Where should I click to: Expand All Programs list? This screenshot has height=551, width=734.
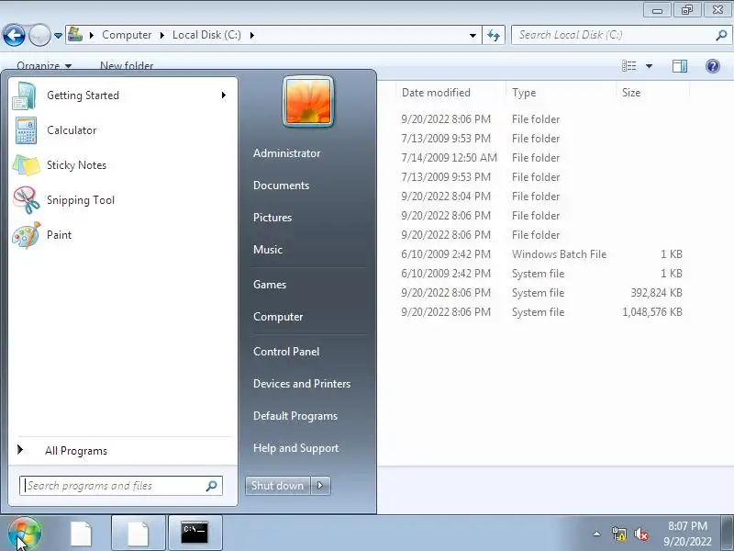pos(76,451)
